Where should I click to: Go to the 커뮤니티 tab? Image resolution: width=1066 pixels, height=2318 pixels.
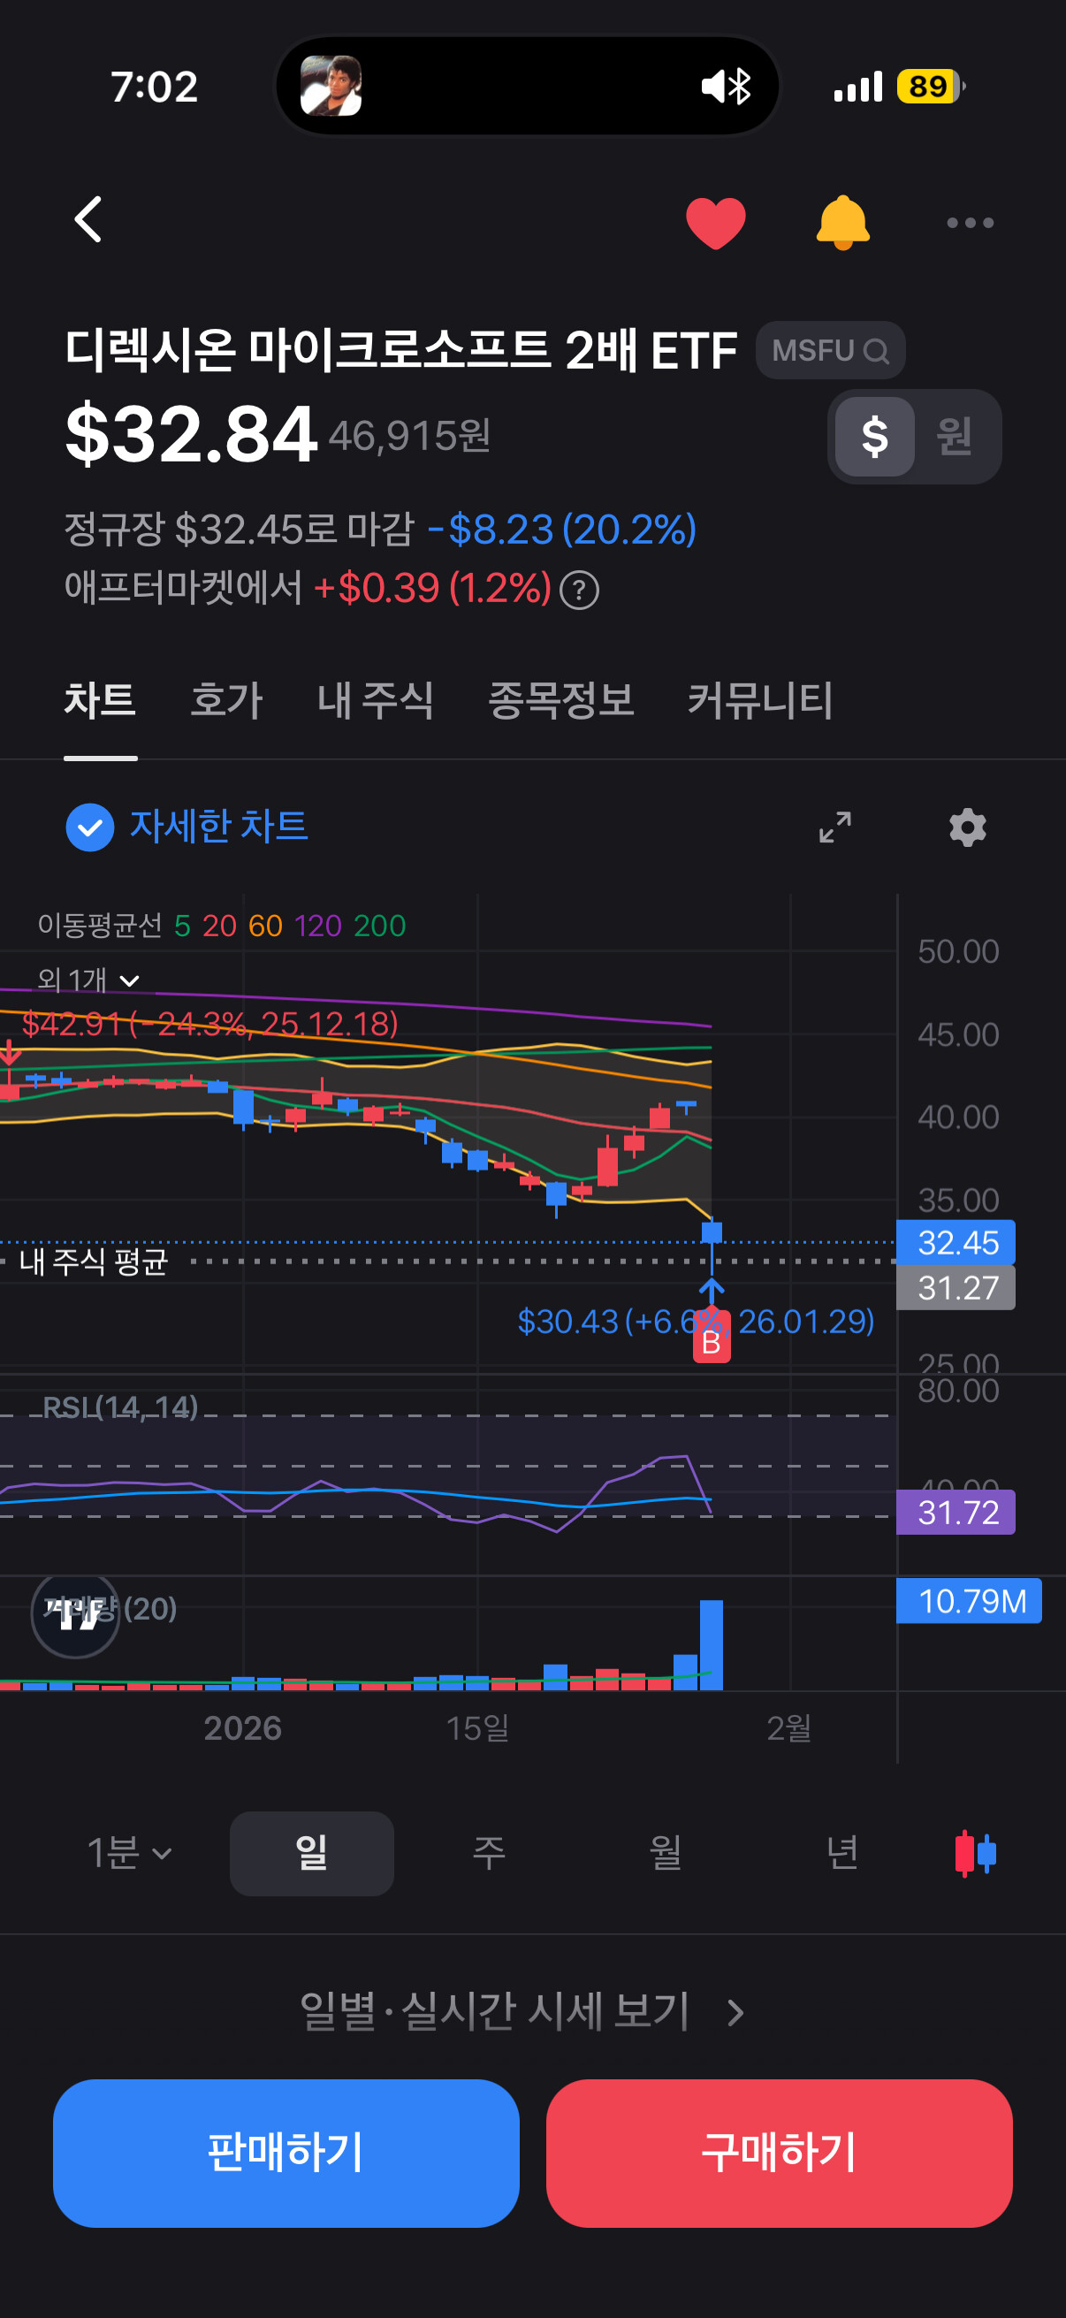(760, 700)
